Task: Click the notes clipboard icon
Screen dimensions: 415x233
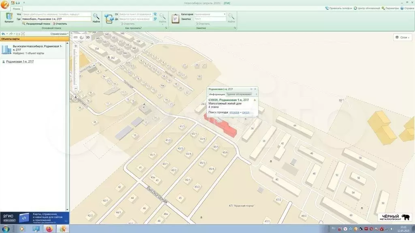Action: [x=175, y=19]
